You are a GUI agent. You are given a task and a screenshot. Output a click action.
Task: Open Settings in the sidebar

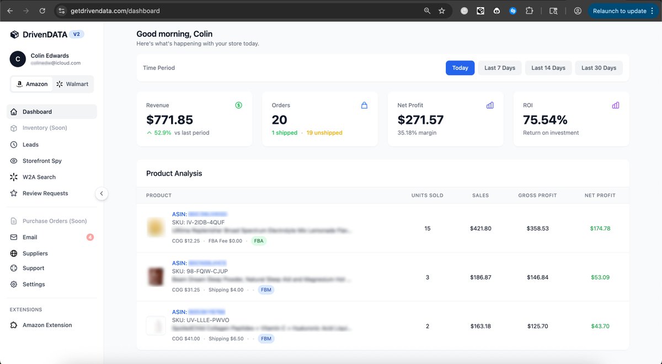52,285
